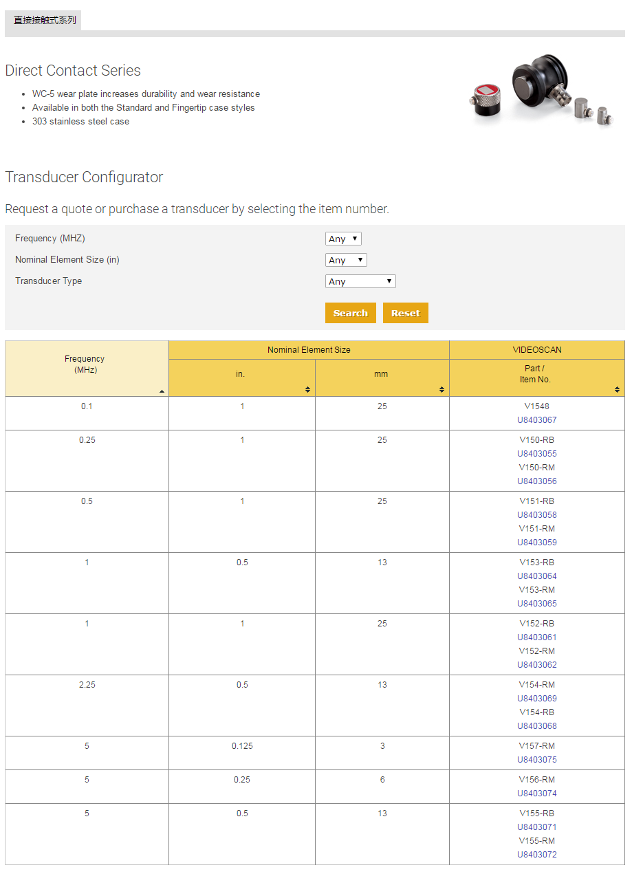Open item U8403069 for V154-RM

point(536,699)
